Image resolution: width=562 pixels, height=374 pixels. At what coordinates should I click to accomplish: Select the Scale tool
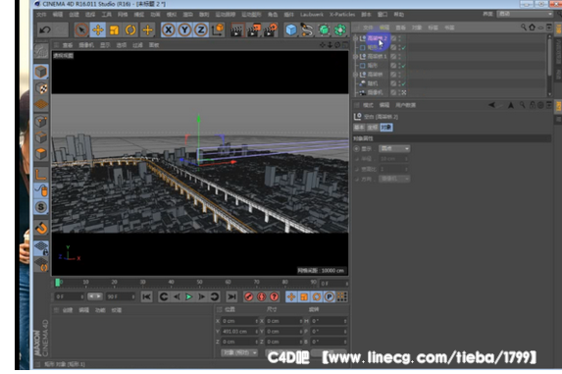(114, 30)
